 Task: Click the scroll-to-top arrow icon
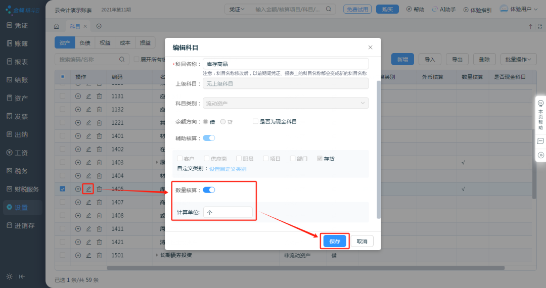530,26
